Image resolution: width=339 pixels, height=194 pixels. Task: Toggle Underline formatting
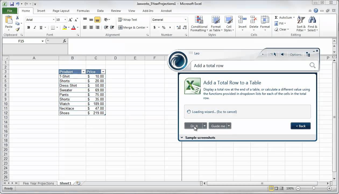[x=41, y=27]
